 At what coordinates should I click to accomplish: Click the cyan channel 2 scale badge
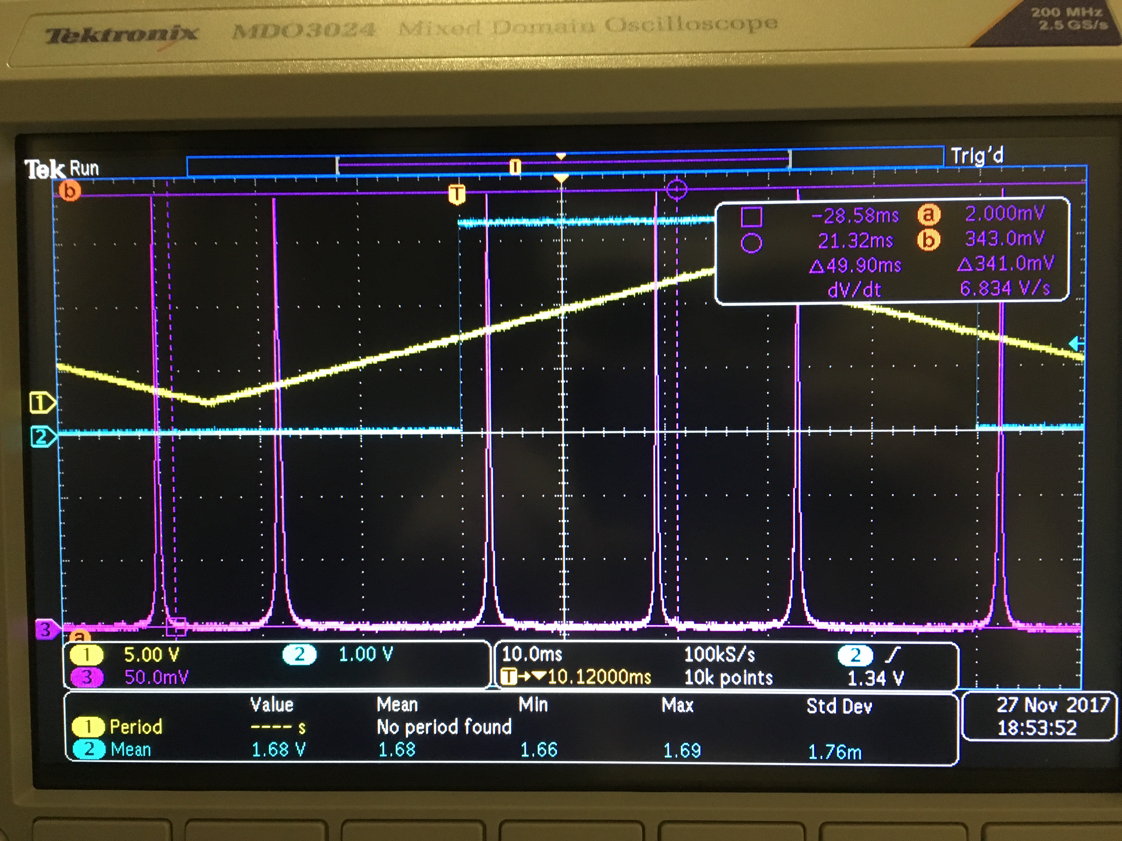(x=299, y=654)
